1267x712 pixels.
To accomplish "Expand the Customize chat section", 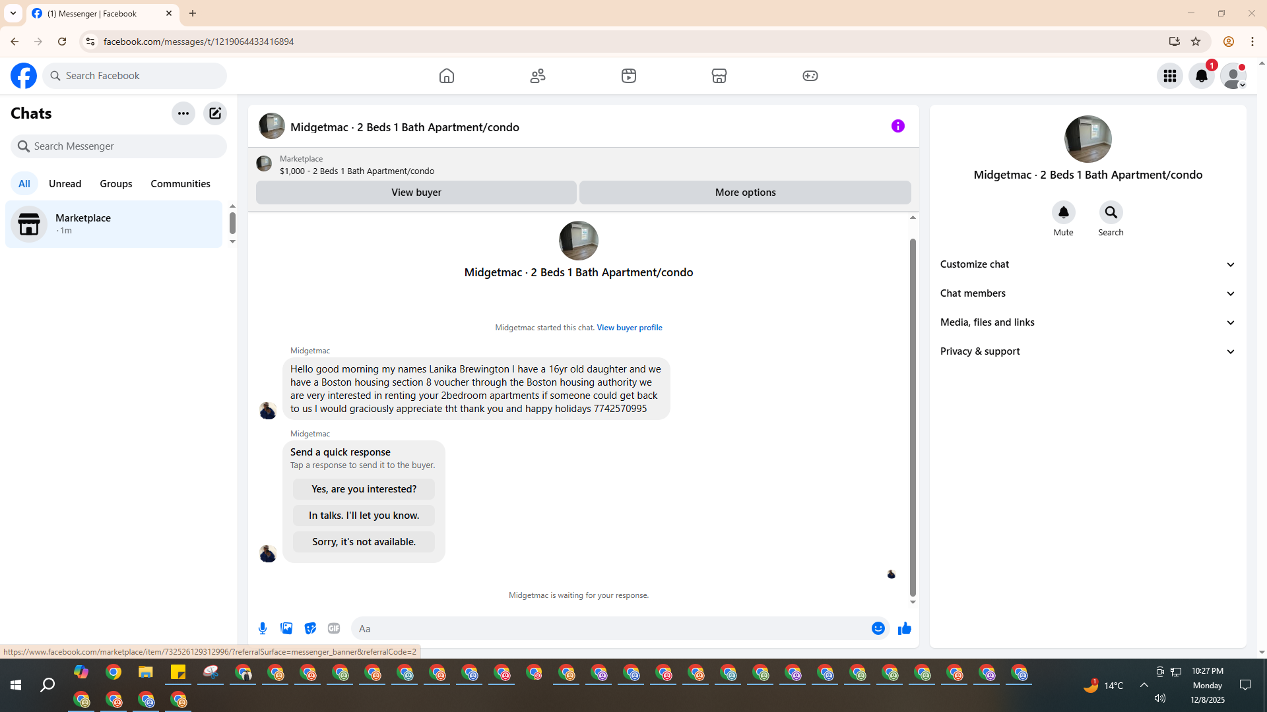I will click(1088, 264).
